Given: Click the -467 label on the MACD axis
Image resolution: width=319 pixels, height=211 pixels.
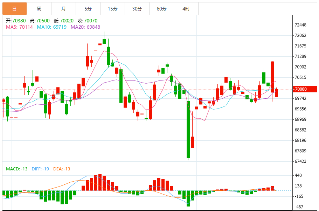Looking at the screenshot, I should (299, 207).
